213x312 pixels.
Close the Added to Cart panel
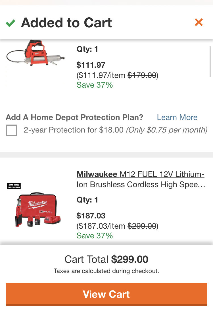pos(199,22)
